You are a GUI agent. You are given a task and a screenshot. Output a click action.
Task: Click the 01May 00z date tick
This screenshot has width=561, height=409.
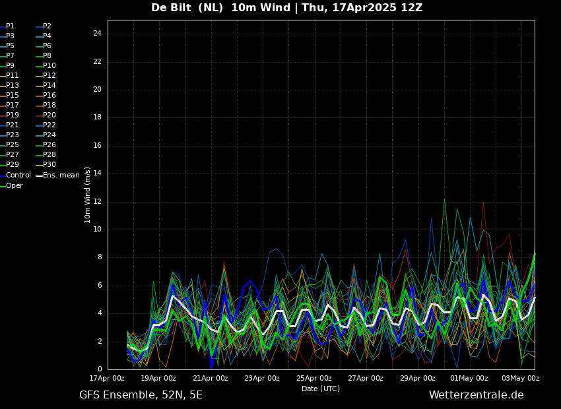click(469, 379)
